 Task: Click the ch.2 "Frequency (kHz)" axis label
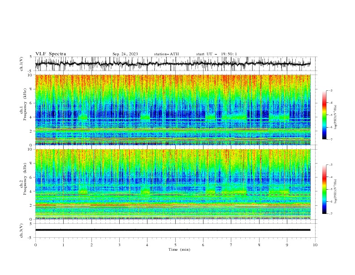coord(25,178)
